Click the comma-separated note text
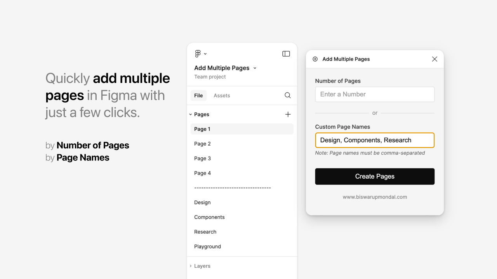The image size is (497, 279). pos(370,153)
